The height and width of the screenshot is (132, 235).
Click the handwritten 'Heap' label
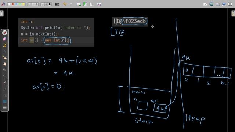click(195, 119)
